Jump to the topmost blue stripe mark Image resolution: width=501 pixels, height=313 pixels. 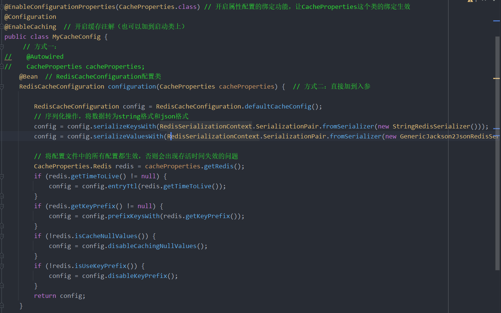pyautogui.click(x=497, y=21)
